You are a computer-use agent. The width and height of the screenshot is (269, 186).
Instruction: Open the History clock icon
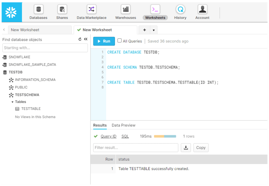[x=180, y=9]
